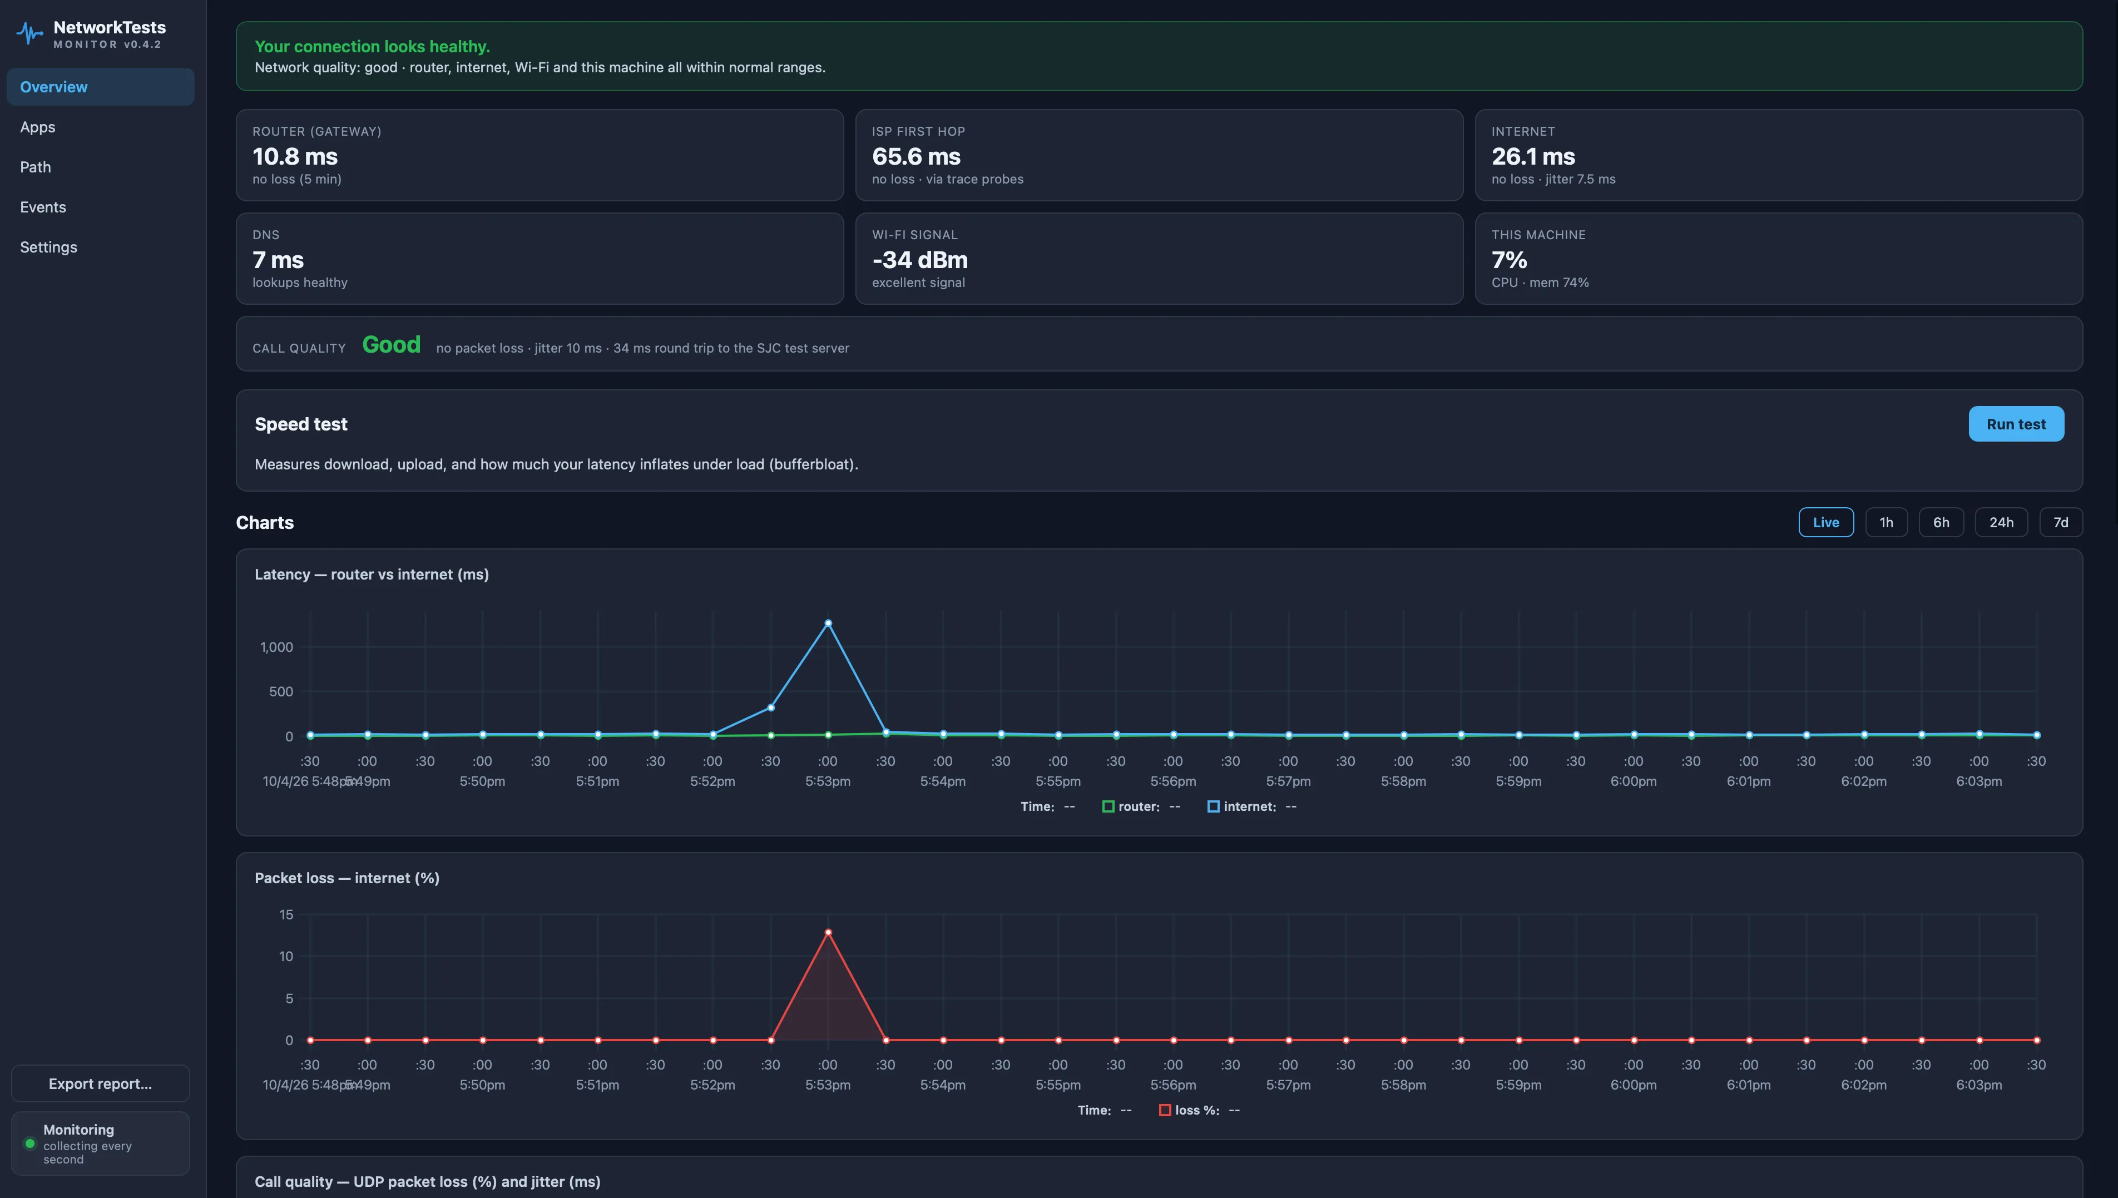
Task: Switch charts to 1h range
Action: click(x=1886, y=522)
